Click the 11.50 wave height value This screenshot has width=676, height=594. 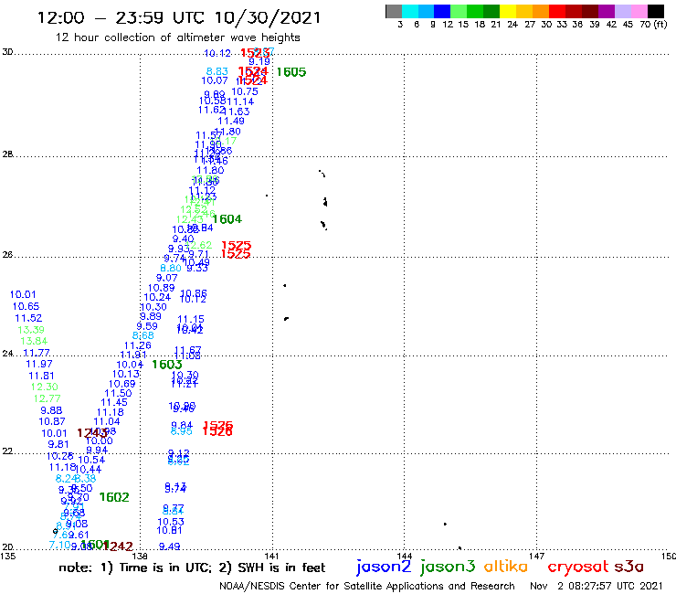tap(118, 394)
